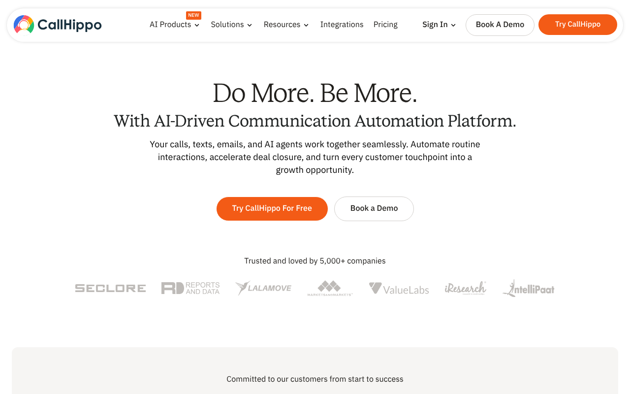Viewport: 630px width, 394px height.
Task: Click the Try CallHippo For Free button
Action: pos(272,208)
